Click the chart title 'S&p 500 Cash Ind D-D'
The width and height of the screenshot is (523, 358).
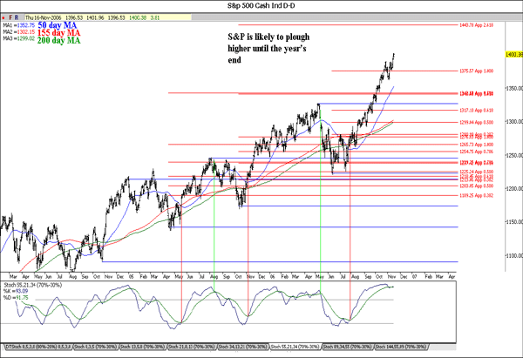tap(261, 6)
